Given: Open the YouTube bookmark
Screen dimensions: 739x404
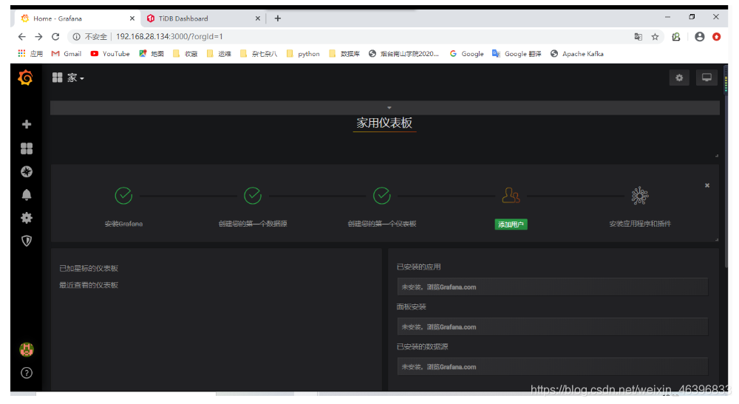Looking at the screenshot, I should point(110,54).
